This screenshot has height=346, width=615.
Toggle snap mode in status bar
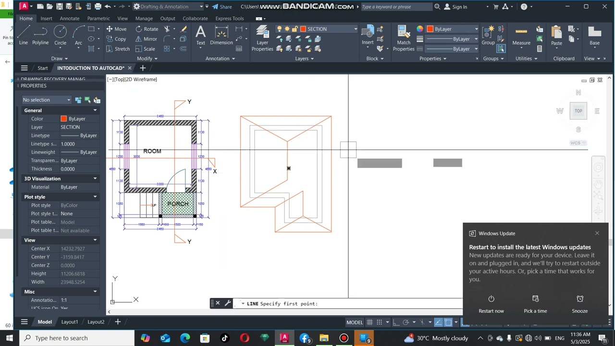coord(380,322)
